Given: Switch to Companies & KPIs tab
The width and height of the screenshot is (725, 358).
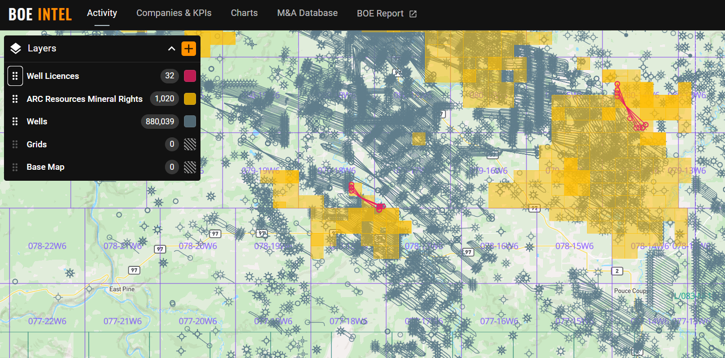Looking at the screenshot, I should tap(174, 13).
